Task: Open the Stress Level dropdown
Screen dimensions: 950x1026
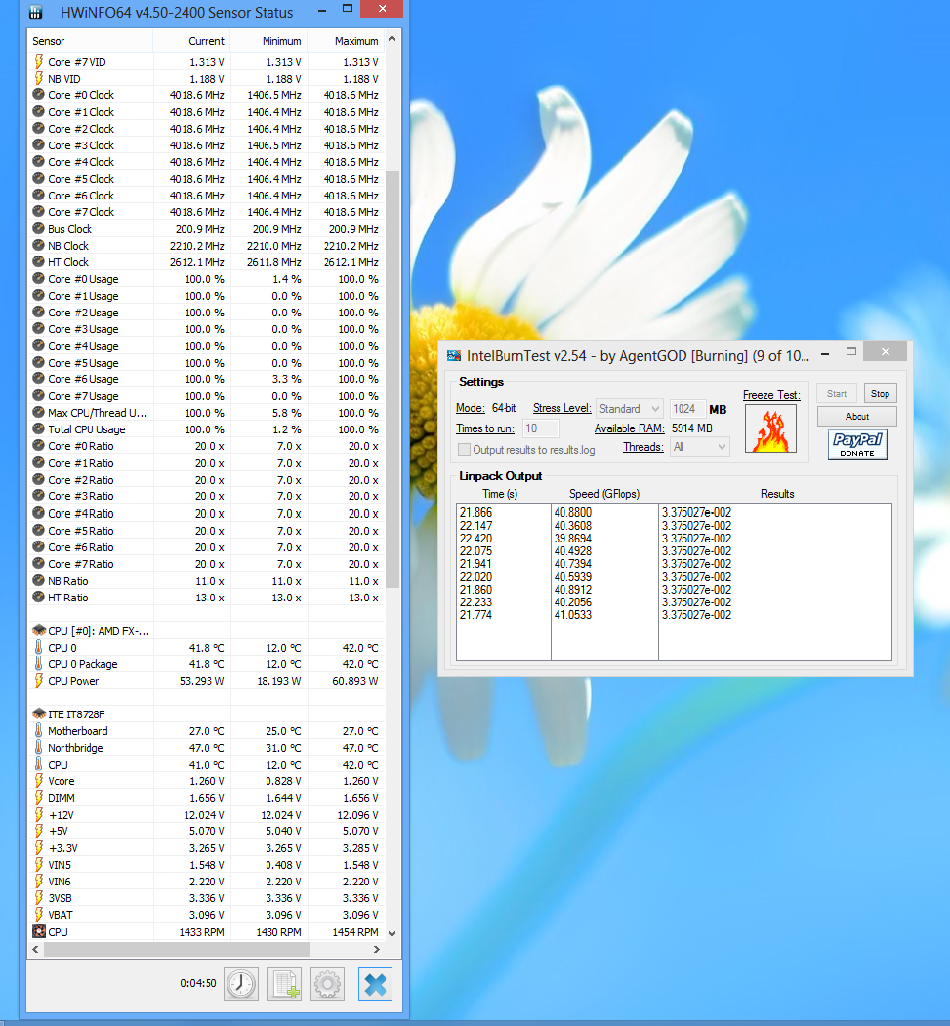Action: pos(629,408)
